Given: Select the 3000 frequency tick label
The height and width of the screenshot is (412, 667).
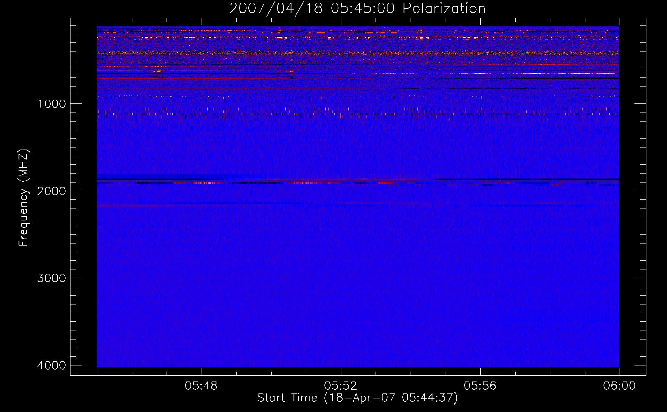Looking at the screenshot, I should point(52,278).
